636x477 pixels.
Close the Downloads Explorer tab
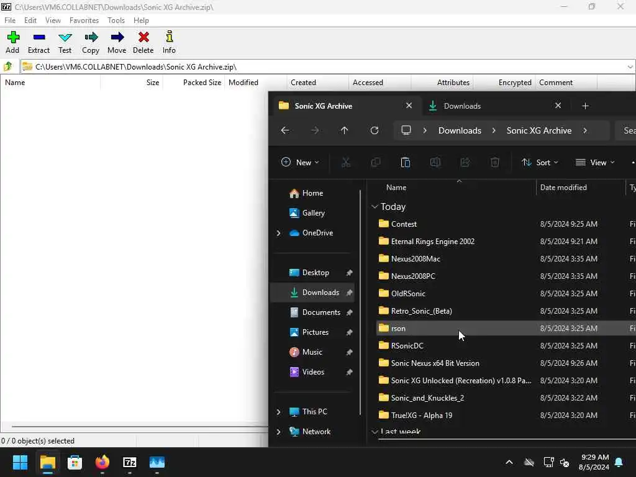(558, 106)
